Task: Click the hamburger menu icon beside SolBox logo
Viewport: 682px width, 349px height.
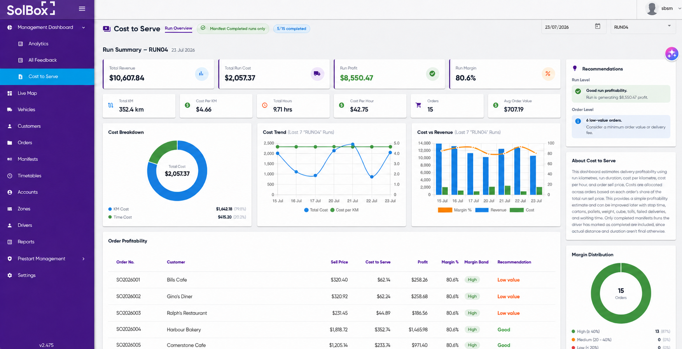Action: coord(82,9)
